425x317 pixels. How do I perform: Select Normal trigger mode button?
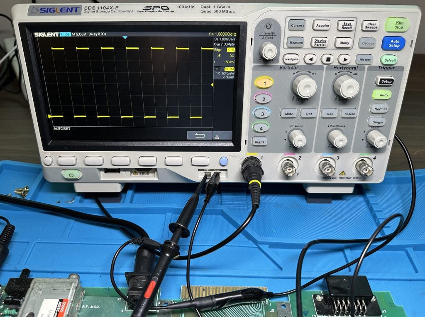(x=380, y=109)
